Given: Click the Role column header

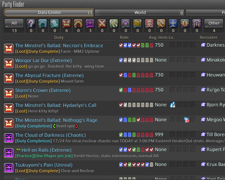Looking at the screenshot, I should [x=124, y=38].
